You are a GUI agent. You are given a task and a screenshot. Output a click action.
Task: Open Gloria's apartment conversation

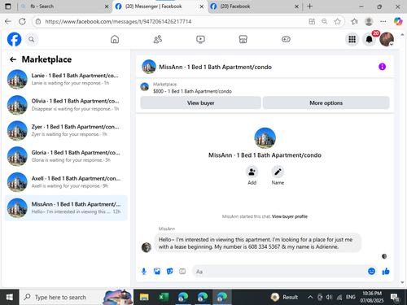coord(66,156)
